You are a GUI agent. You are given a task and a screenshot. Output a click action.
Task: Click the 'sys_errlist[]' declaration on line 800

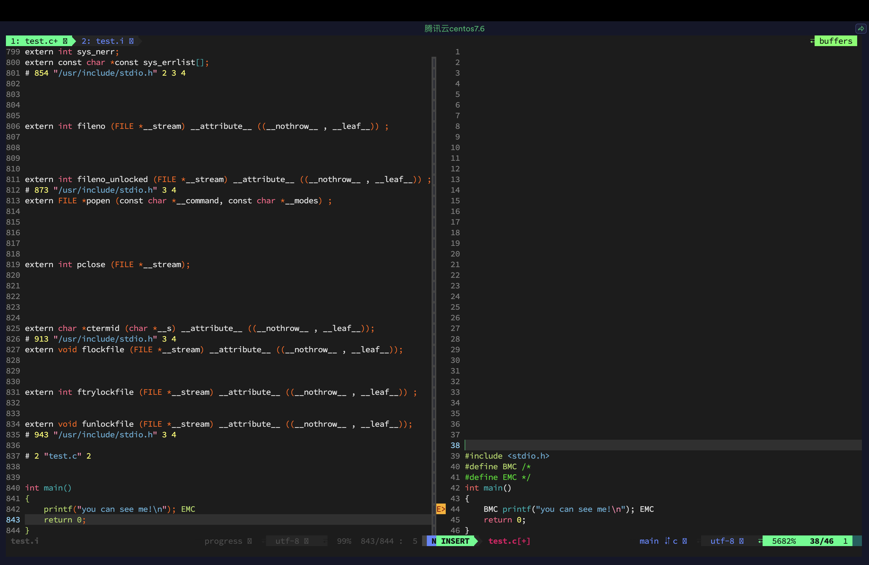117,62
